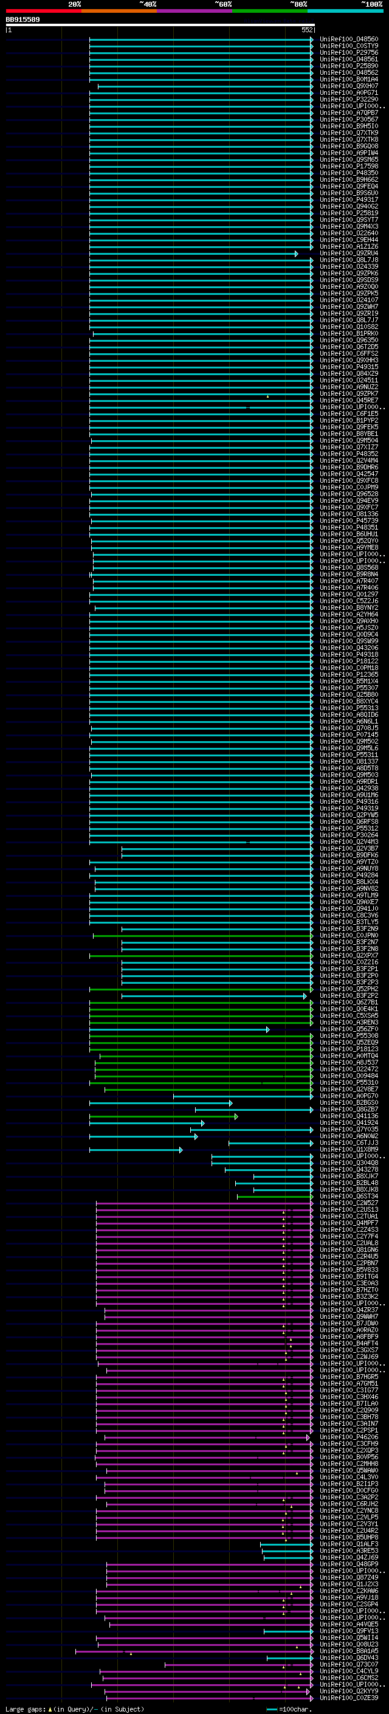Select the query ID BB915589
Image resolution: width=389 pixels, height=1714 pixels.
coord(22,20)
